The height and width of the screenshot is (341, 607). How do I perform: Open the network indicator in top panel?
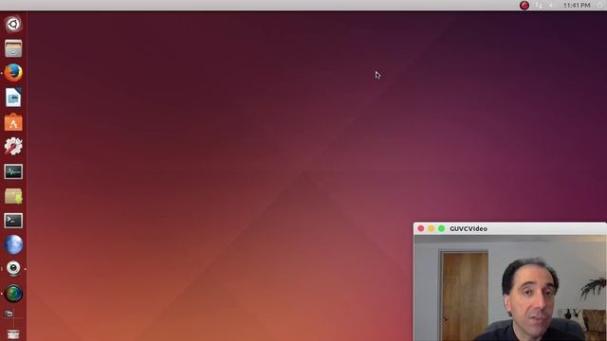539,6
